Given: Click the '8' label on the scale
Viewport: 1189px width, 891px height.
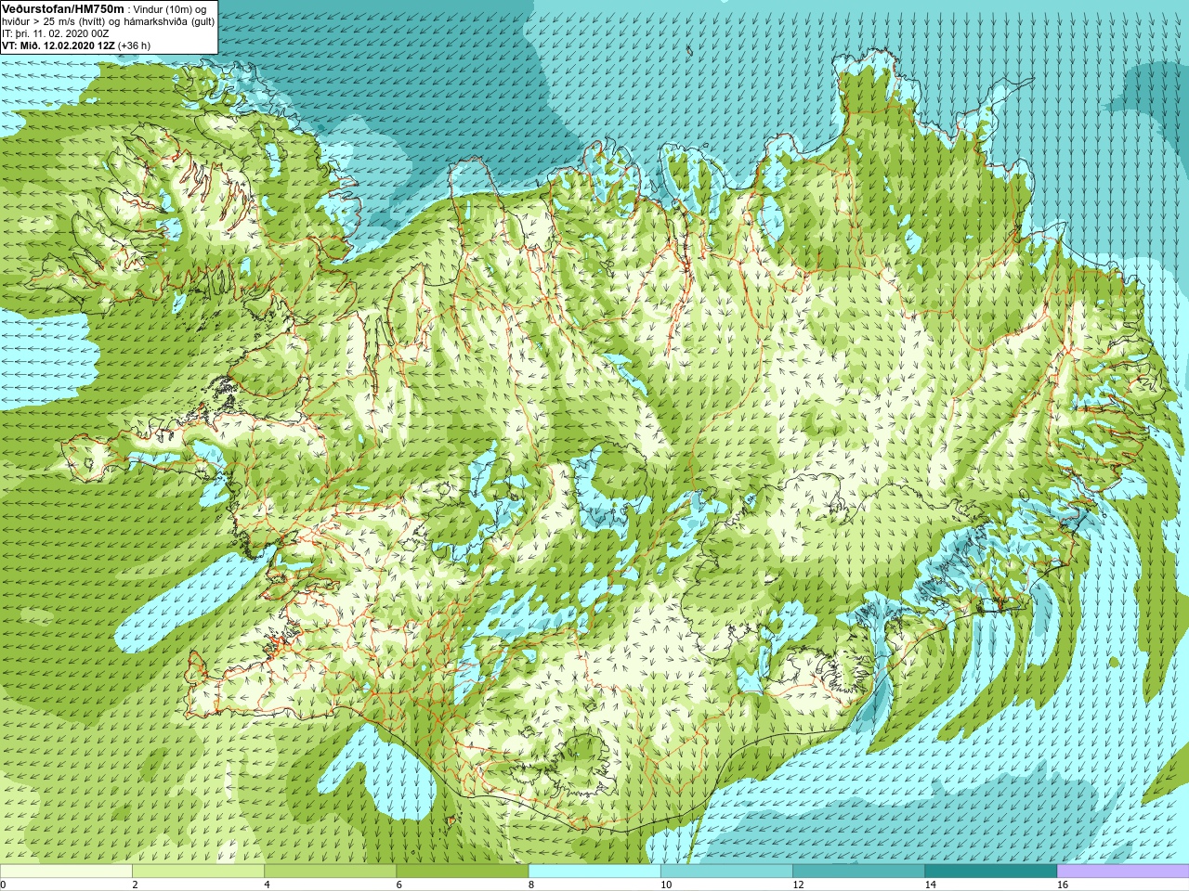Looking at the screenshot, I should (531, 885).
